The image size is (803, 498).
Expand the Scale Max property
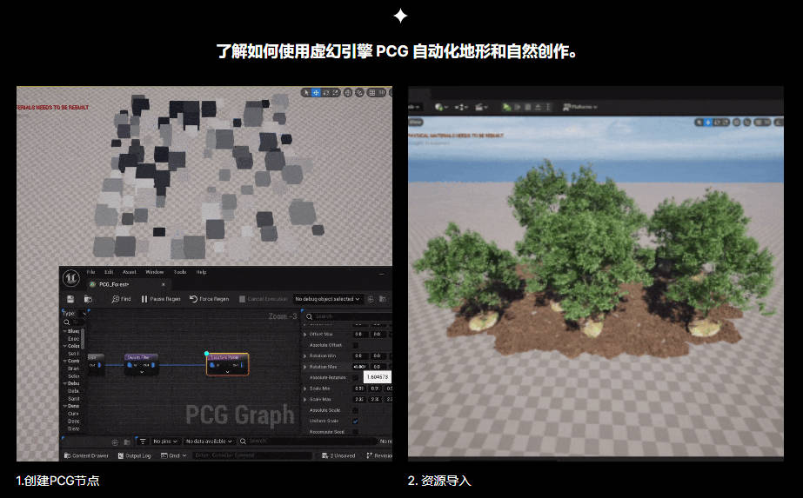tap(305, 399)
